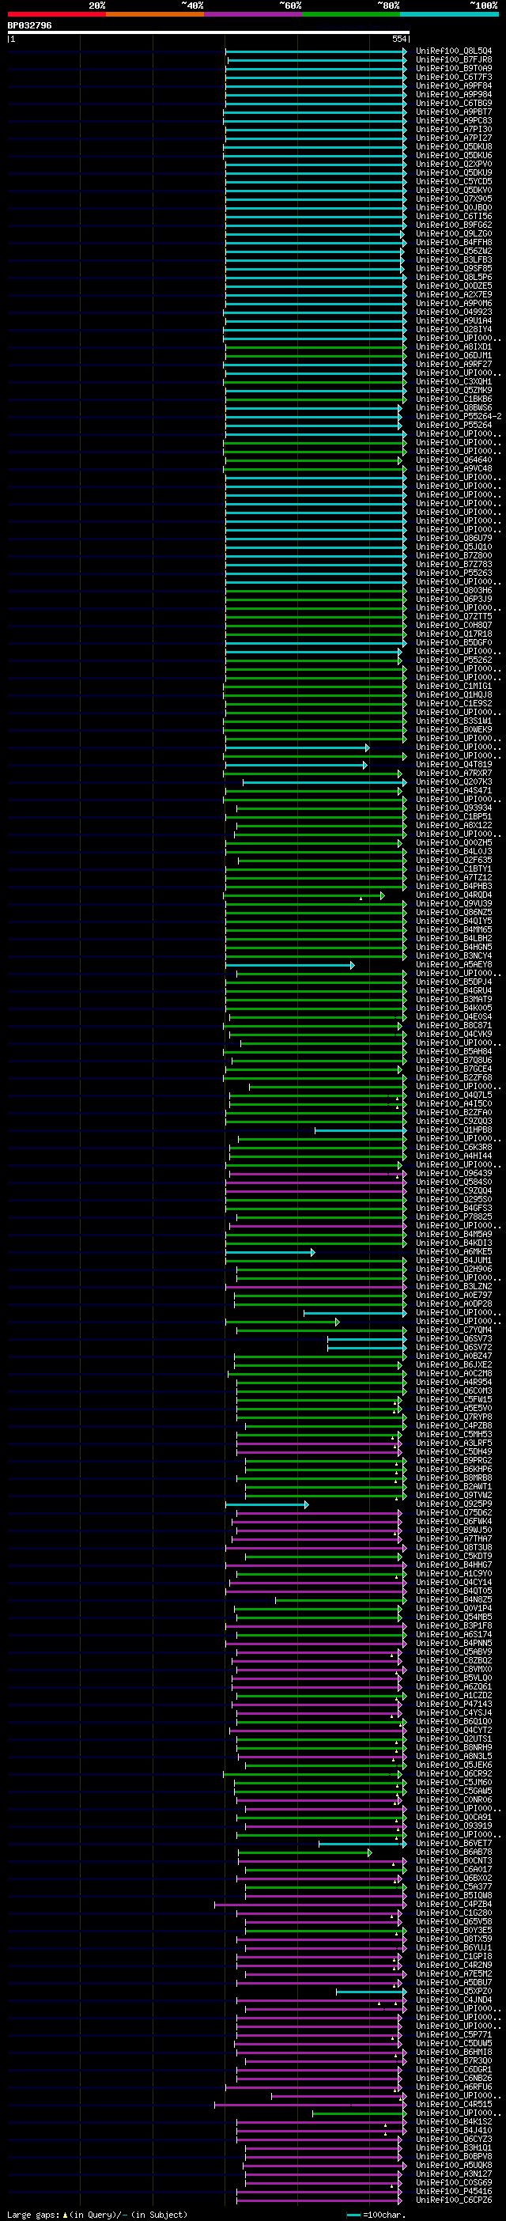Open hit UniRef100_B3MAT9
The image size is (506, 2221).
(x=455, y=999)
